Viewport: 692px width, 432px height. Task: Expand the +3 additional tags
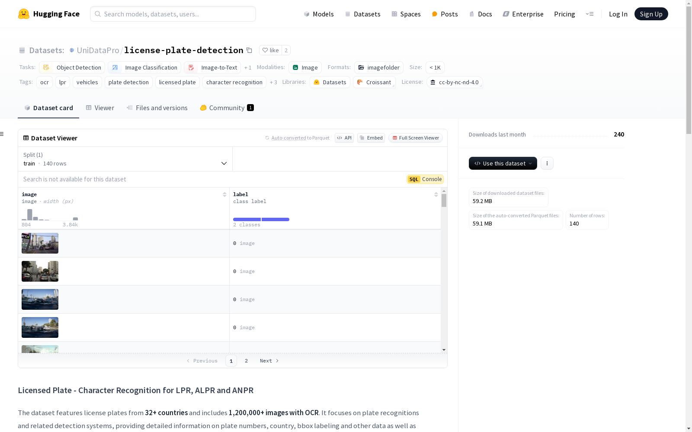coord(273,82)
